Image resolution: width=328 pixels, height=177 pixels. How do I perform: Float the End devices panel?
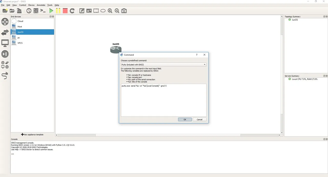pyautogui.click(x=51, y=17)
